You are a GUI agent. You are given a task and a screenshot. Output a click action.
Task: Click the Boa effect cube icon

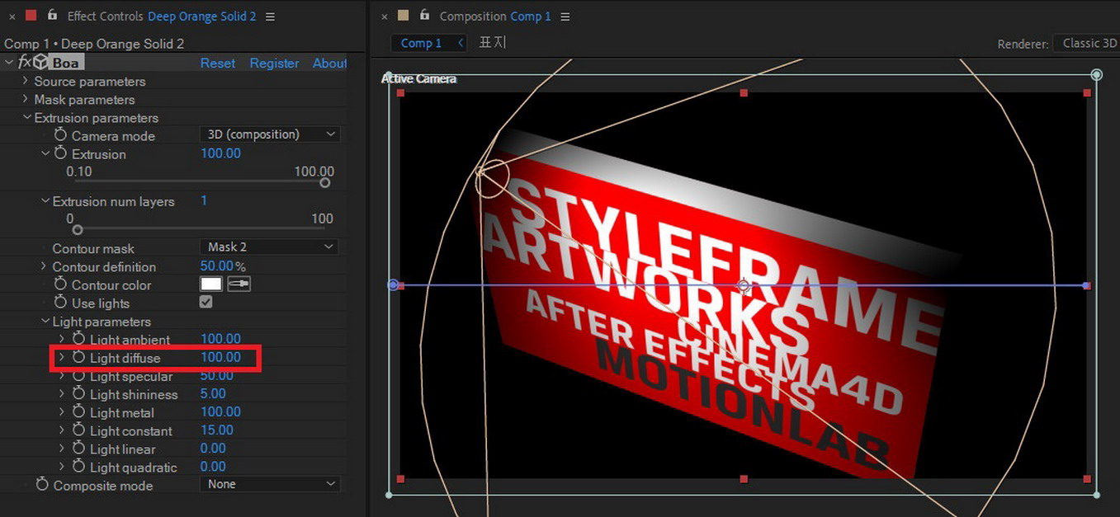tap(40, 63)
